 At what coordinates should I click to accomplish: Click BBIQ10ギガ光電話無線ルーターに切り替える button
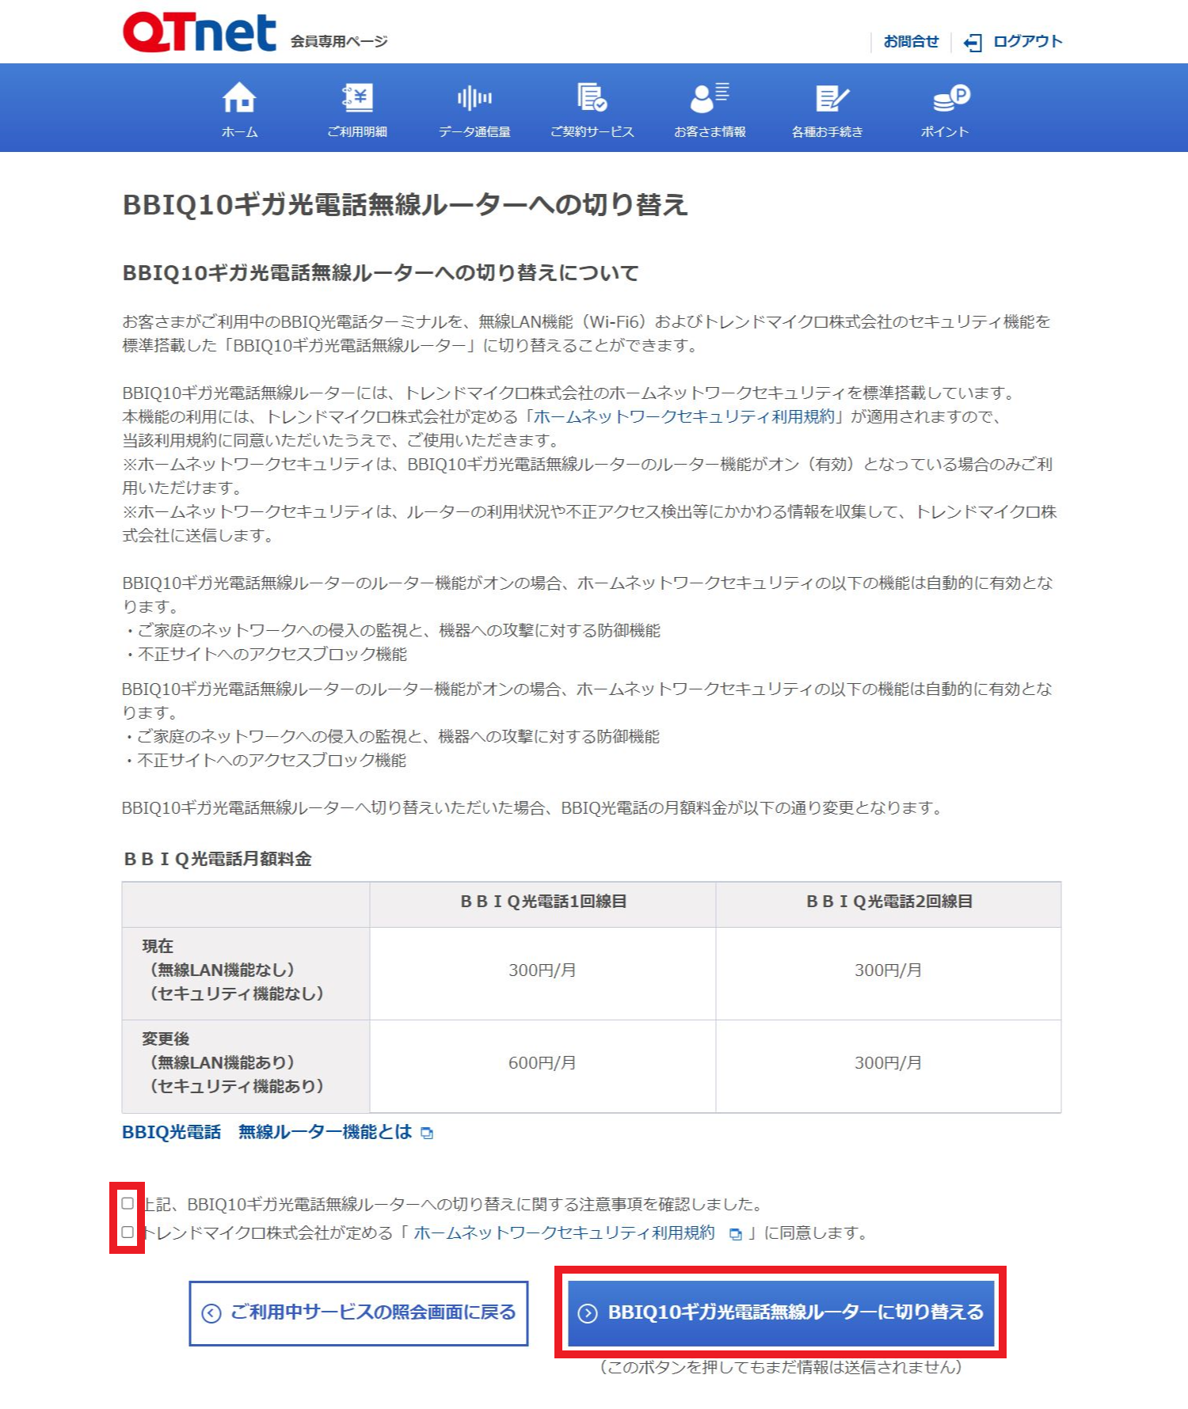pos(781,1313)
